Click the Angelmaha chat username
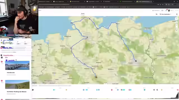The height and width of the screenshot is (100, 179). 9,55
